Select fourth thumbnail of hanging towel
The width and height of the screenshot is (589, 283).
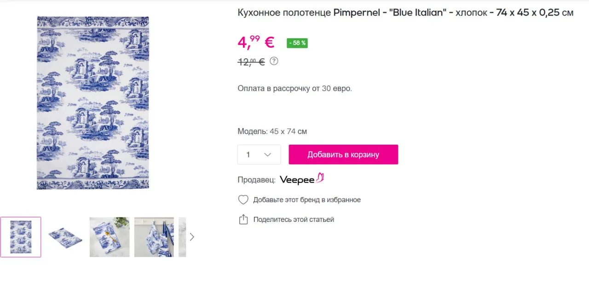click(x=154, y=237)
